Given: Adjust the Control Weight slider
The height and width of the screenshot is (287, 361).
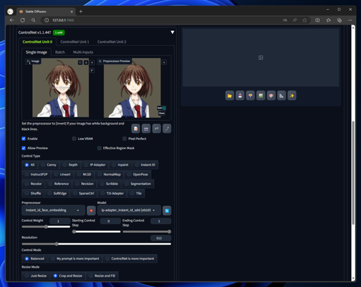Looking at the screenshot, I should click(46, 226).
